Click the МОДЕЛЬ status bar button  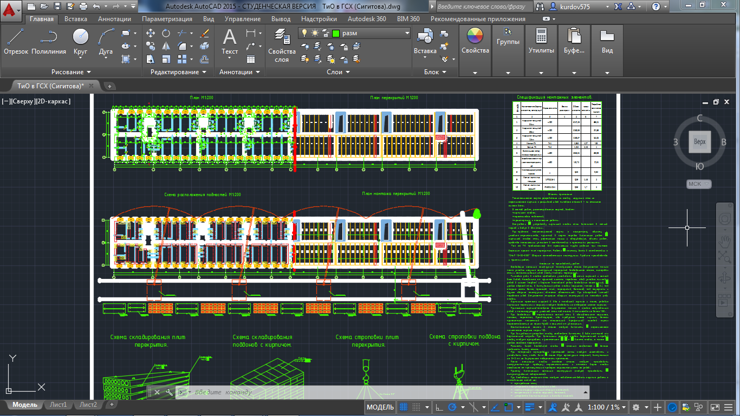[x=380, y=407]
